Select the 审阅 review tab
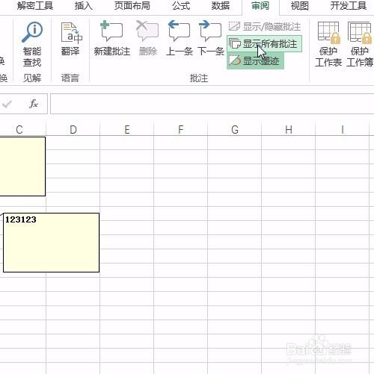Viewport: 374px width, 374px height. [260, 6]
